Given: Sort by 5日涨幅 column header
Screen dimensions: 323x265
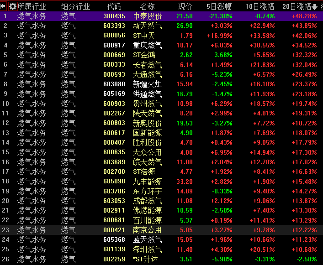Looking at the screenshot, I should tap(219, 6).
